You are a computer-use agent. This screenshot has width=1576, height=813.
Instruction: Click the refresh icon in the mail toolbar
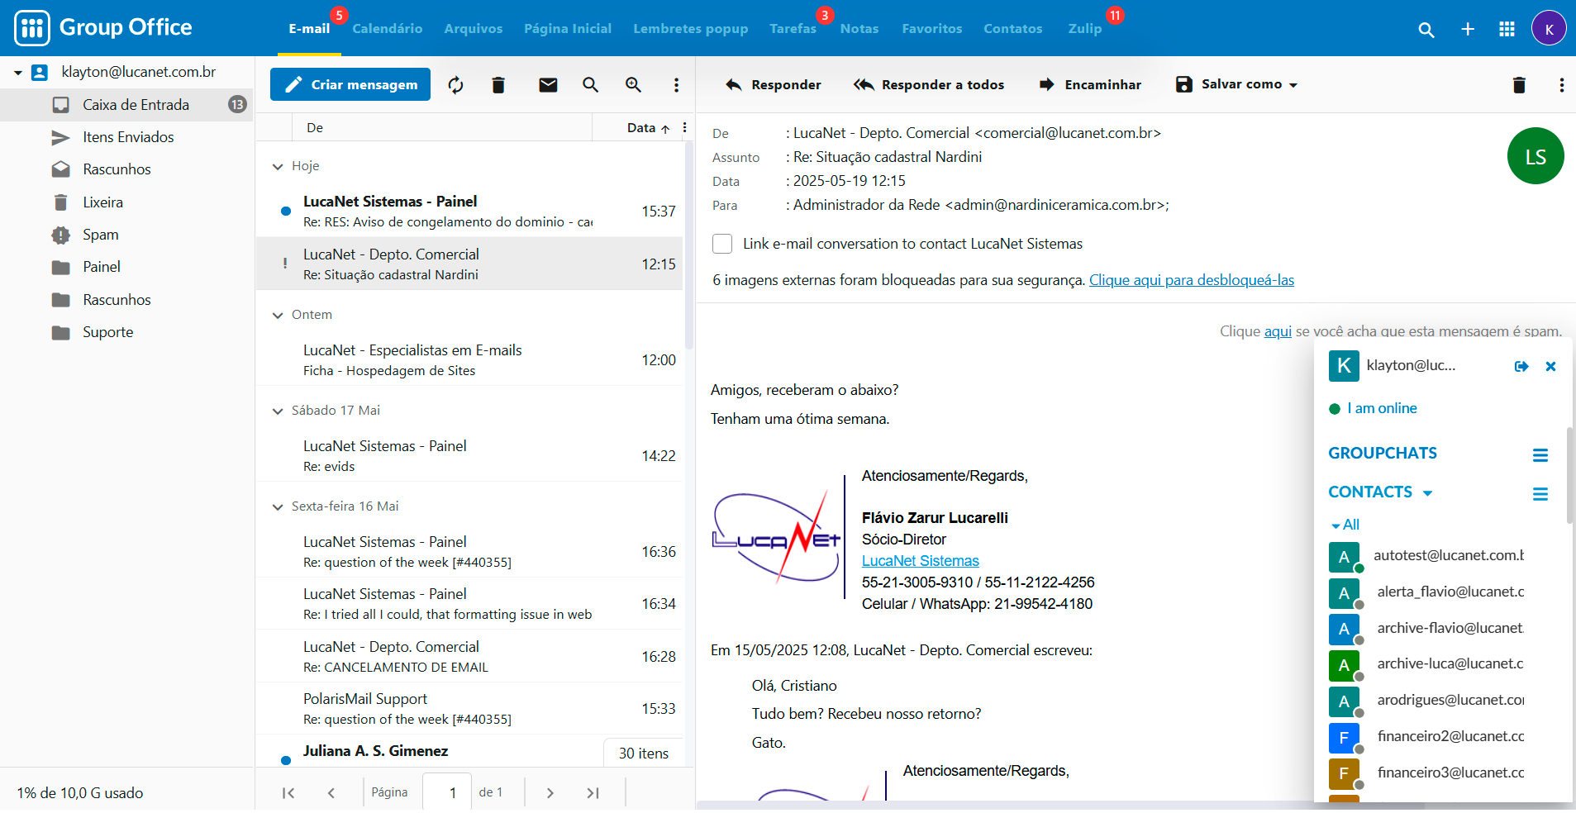[455, 85]
